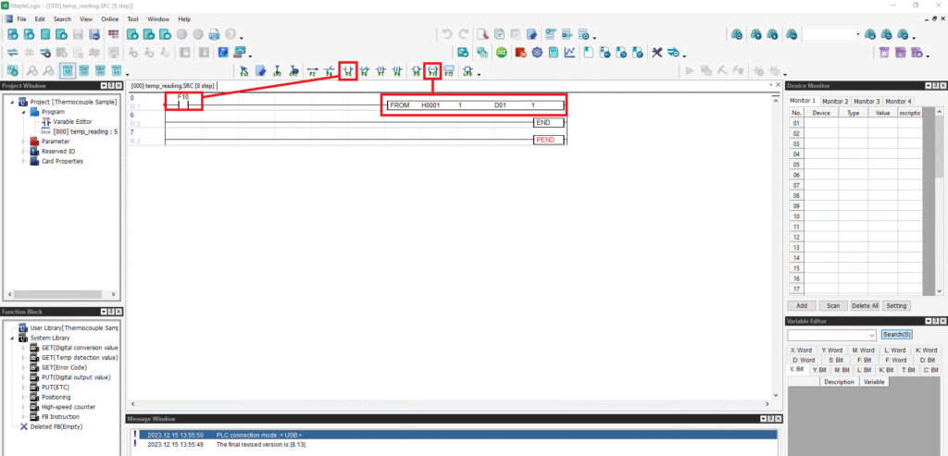Collapse the Program tree node
The image size is (948, 456).
coord(23,112)
